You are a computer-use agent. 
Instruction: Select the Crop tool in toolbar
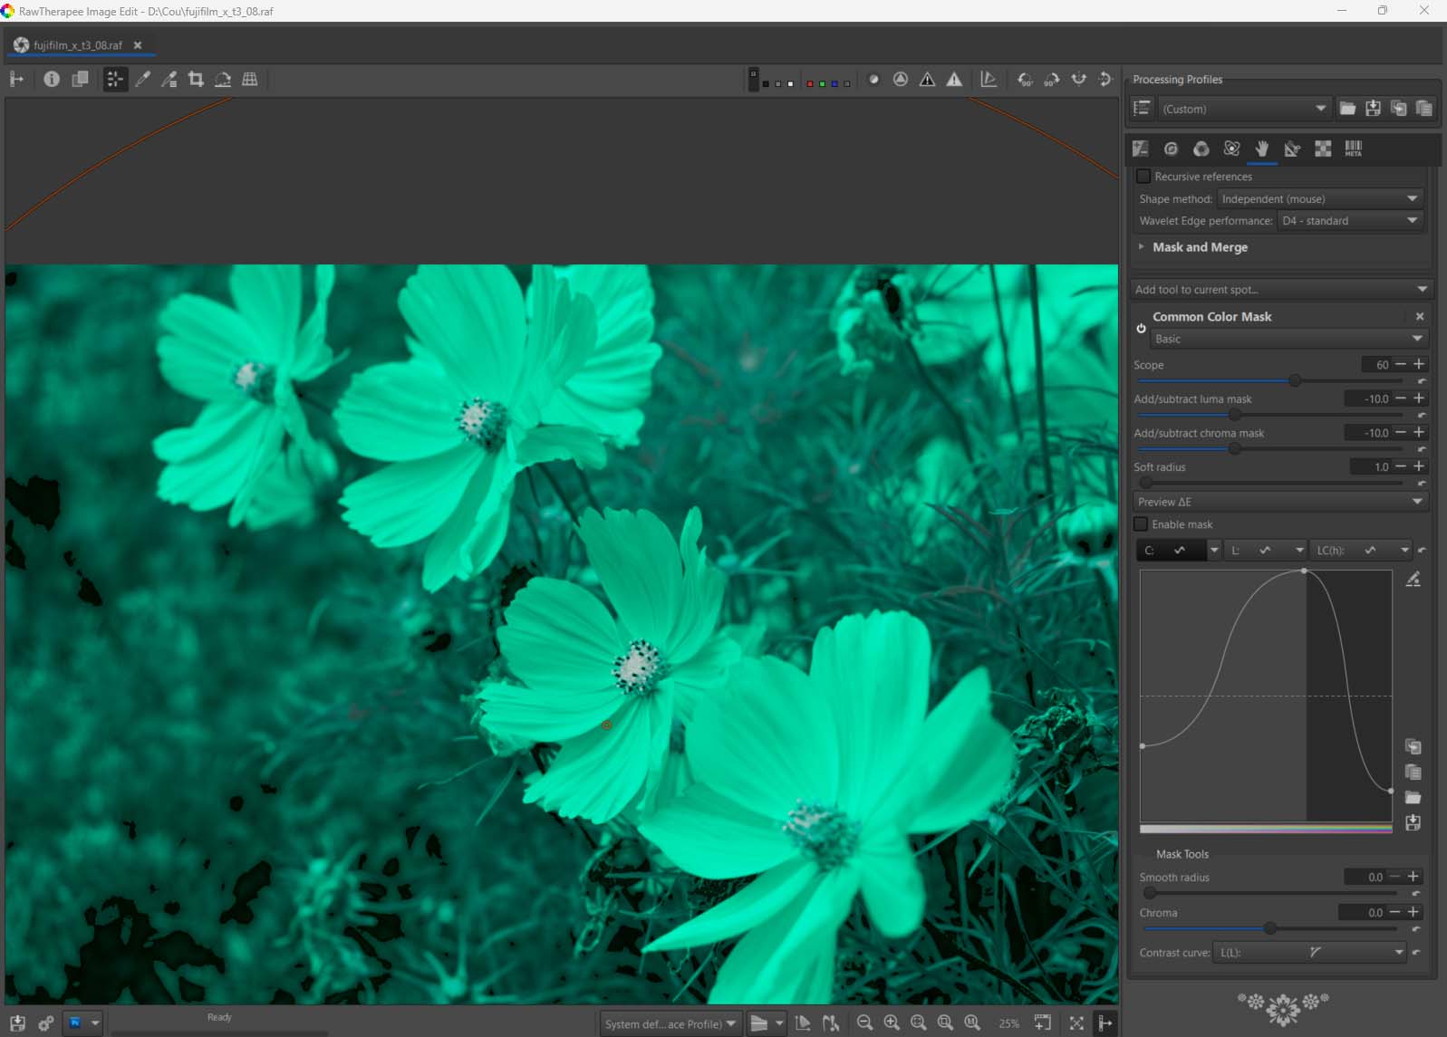coord(196,80)
